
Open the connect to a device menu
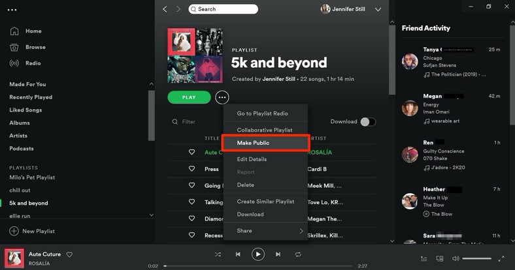439,259
